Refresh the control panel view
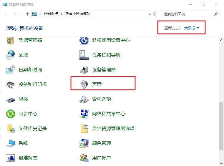The width and height of the screenshot is (224, 166). [x=155, y=14]
